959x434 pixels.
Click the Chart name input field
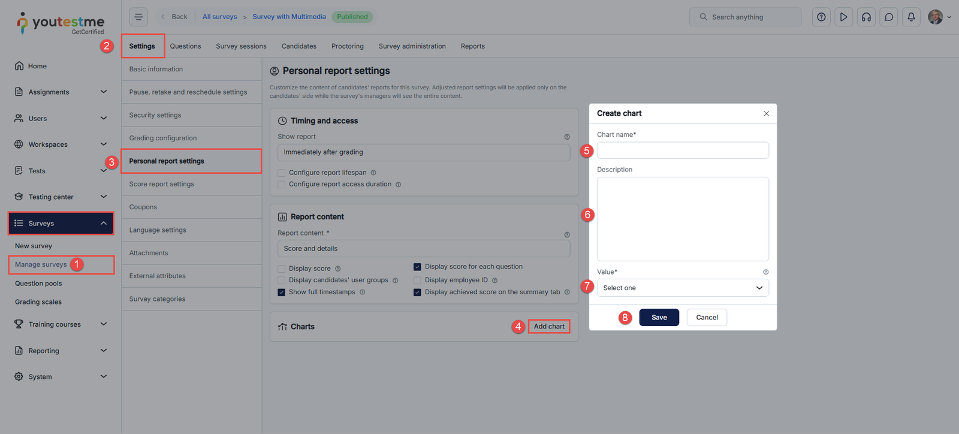pyautogui.click(x=683, y=150)
